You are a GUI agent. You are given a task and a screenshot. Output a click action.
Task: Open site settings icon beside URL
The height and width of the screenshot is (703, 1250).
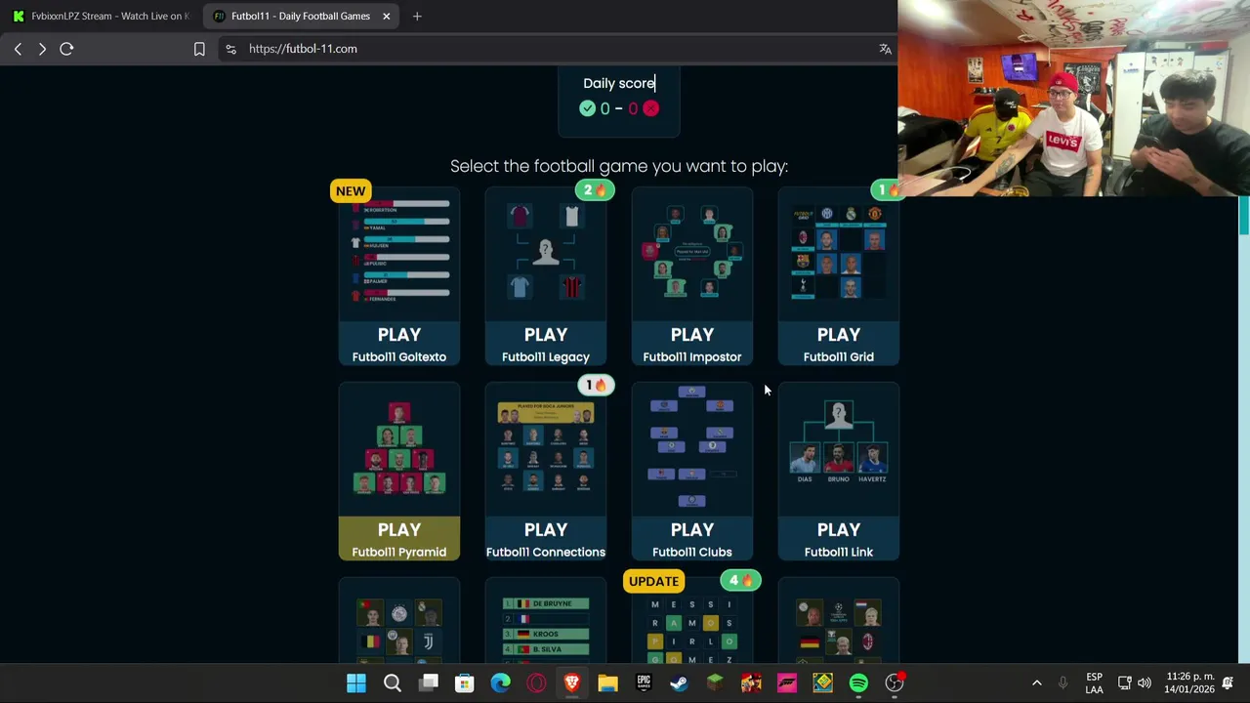pos(230,49)
